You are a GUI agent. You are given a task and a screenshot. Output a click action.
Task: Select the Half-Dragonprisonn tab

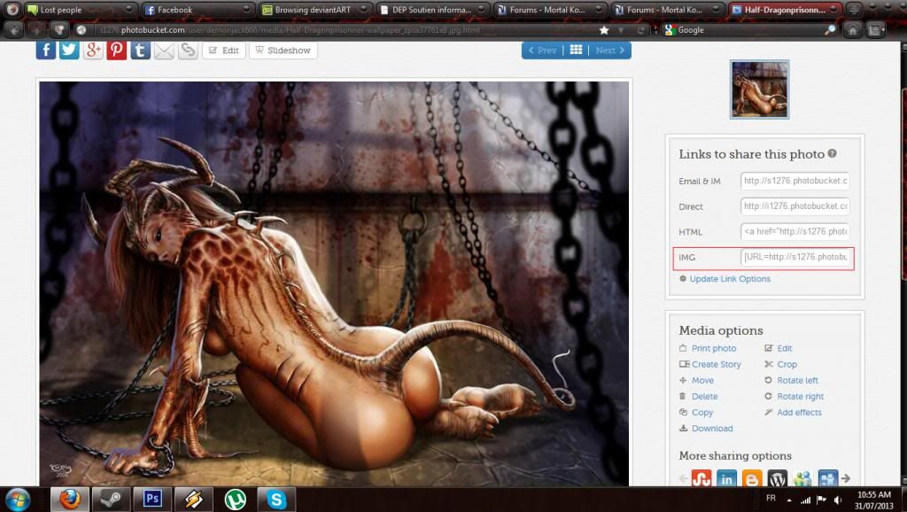tap(785, 10)
